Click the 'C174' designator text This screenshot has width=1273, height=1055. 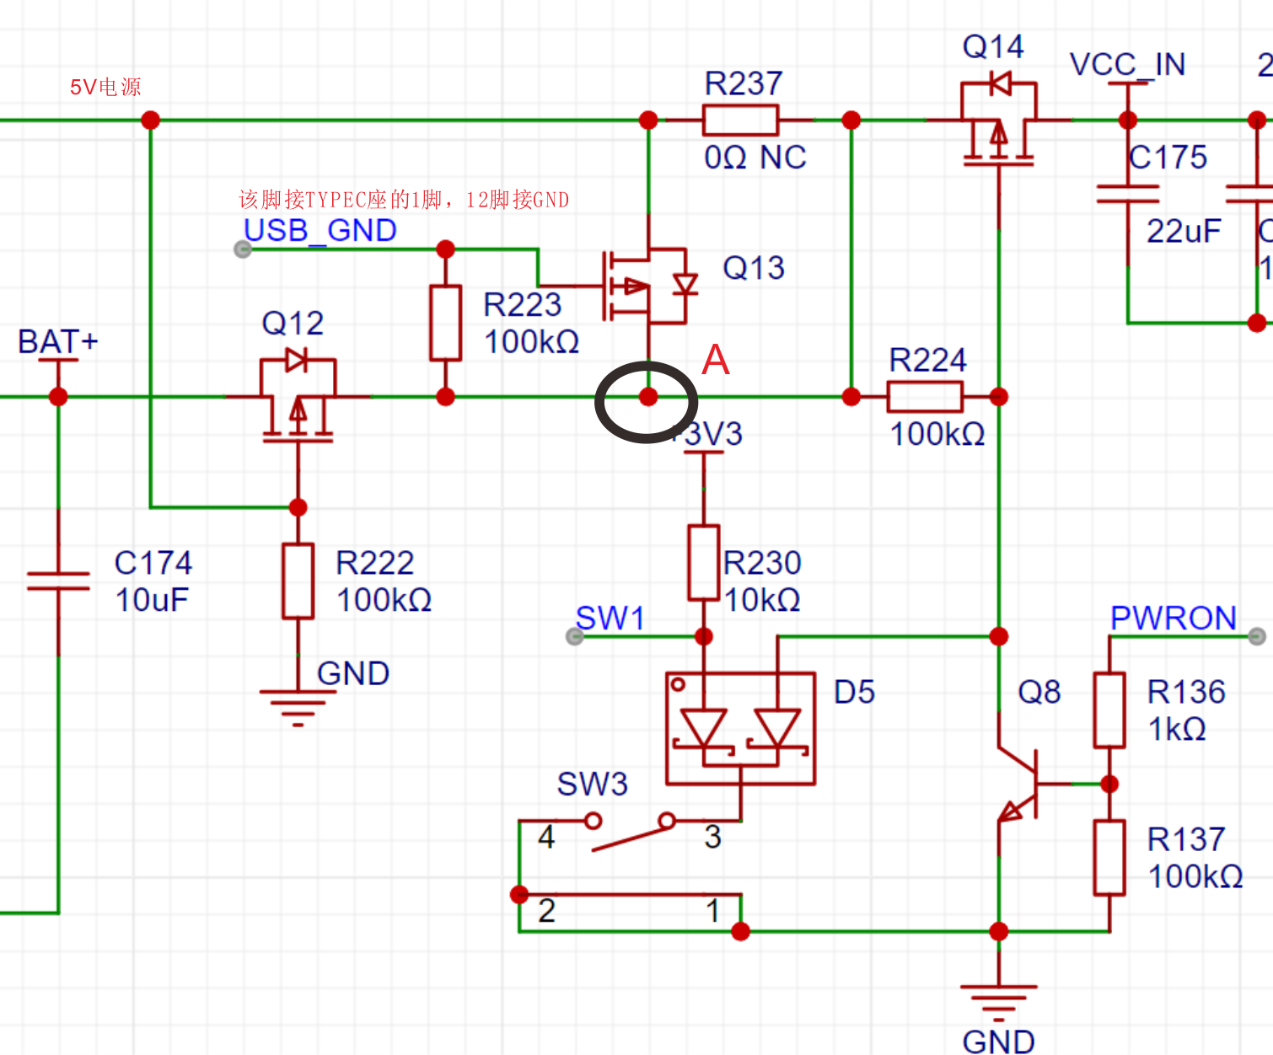pos(153,562)
